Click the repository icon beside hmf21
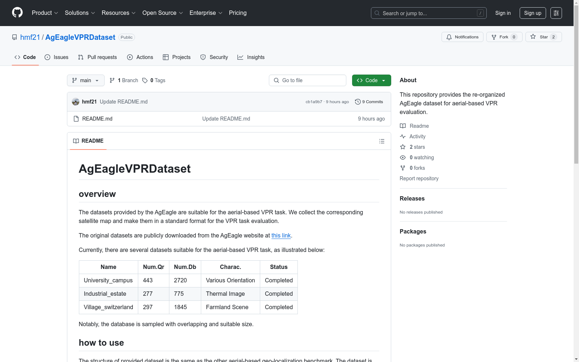 tap(14, 37)
